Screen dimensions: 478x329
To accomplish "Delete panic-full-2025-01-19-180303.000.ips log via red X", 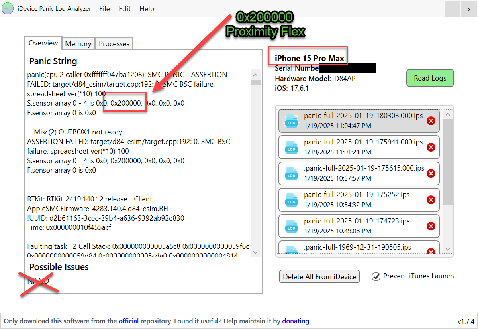I will click(431, 121).
